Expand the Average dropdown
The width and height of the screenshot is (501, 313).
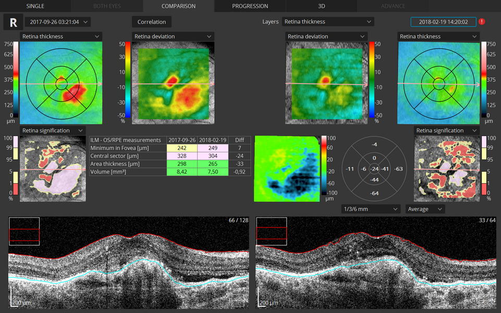425,209
